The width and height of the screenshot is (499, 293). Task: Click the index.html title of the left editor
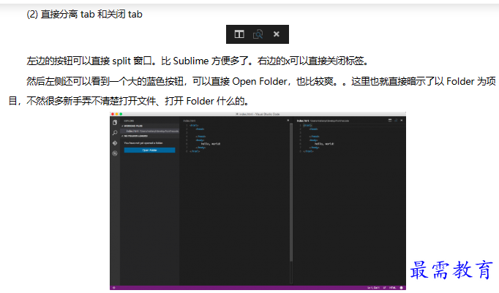coord(190,121)
